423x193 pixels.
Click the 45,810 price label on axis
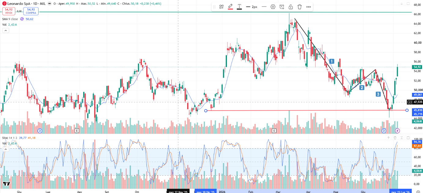pyautogui.click(x=417, y=110)
